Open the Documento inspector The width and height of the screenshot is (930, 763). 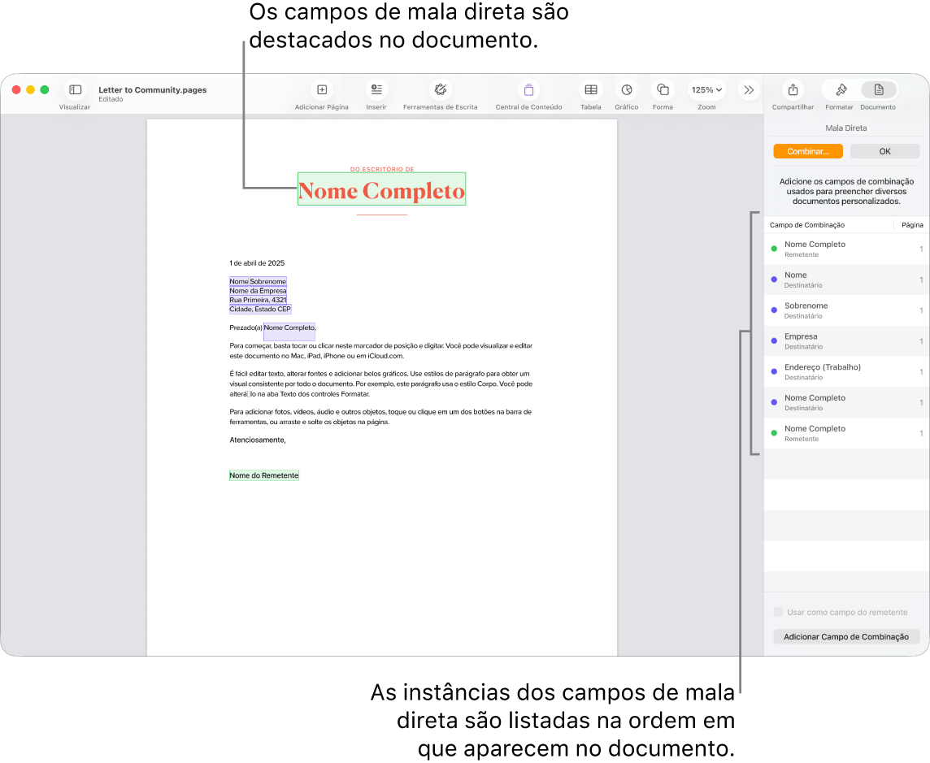[879, 90]
